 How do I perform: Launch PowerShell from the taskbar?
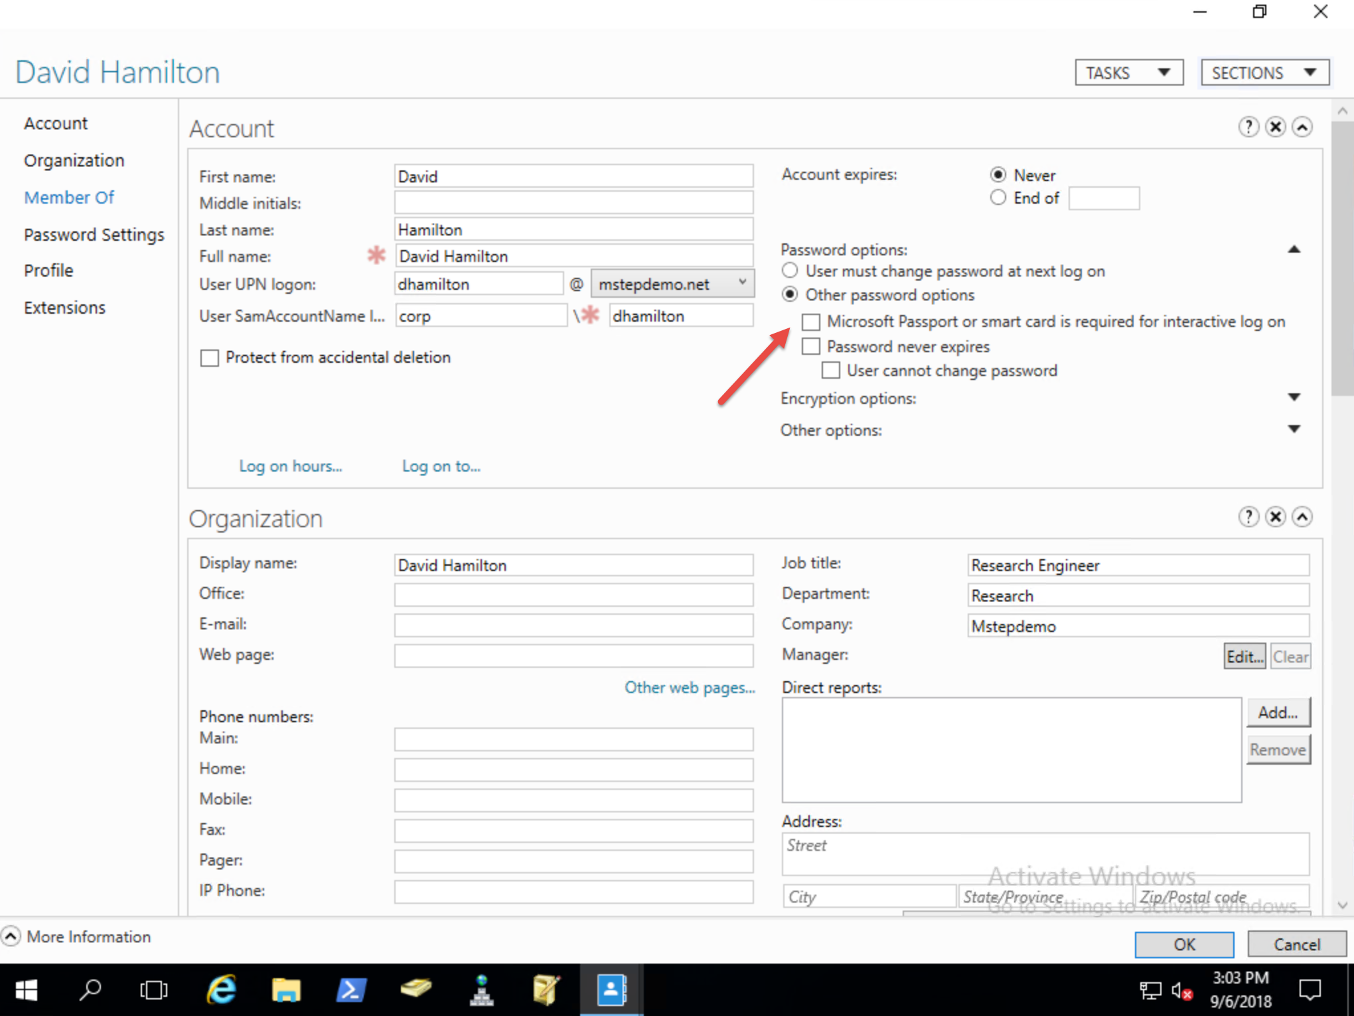pyautogui.click(x=350, y=990)
